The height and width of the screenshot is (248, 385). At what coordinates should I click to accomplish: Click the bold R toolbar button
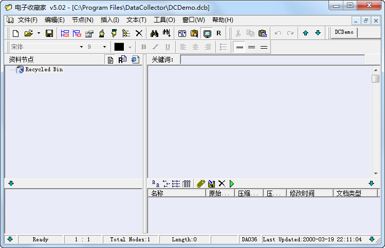pos(219,33)
